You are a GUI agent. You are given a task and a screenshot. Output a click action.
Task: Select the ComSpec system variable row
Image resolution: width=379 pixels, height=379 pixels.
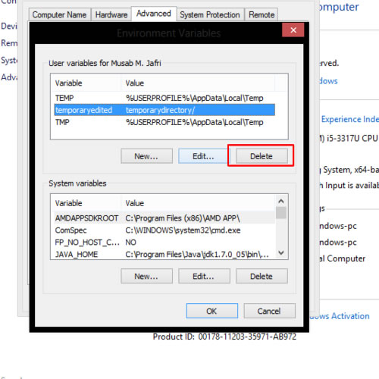point(164,230)
